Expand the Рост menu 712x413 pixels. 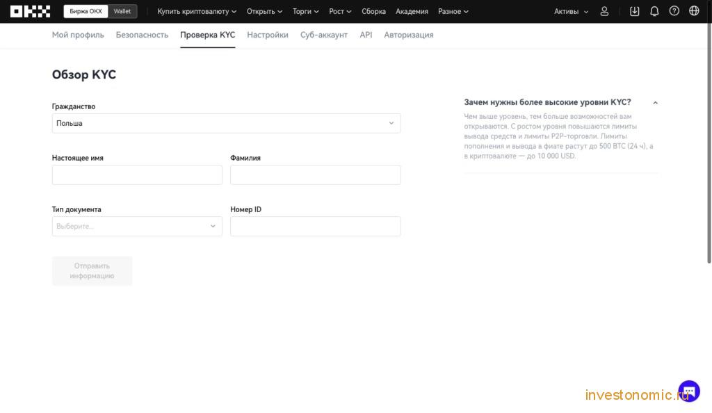[x=340, y=11]
